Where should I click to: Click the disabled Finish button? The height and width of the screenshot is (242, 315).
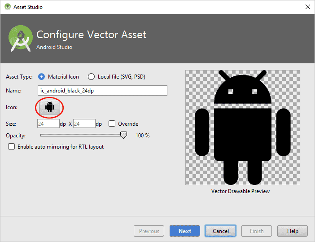(257, 231)
